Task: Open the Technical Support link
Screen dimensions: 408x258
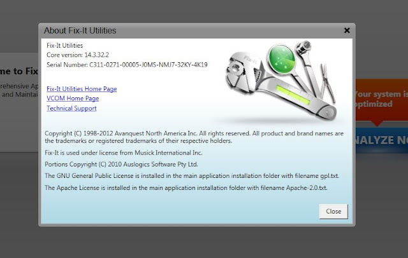Action: coord(71,109)
